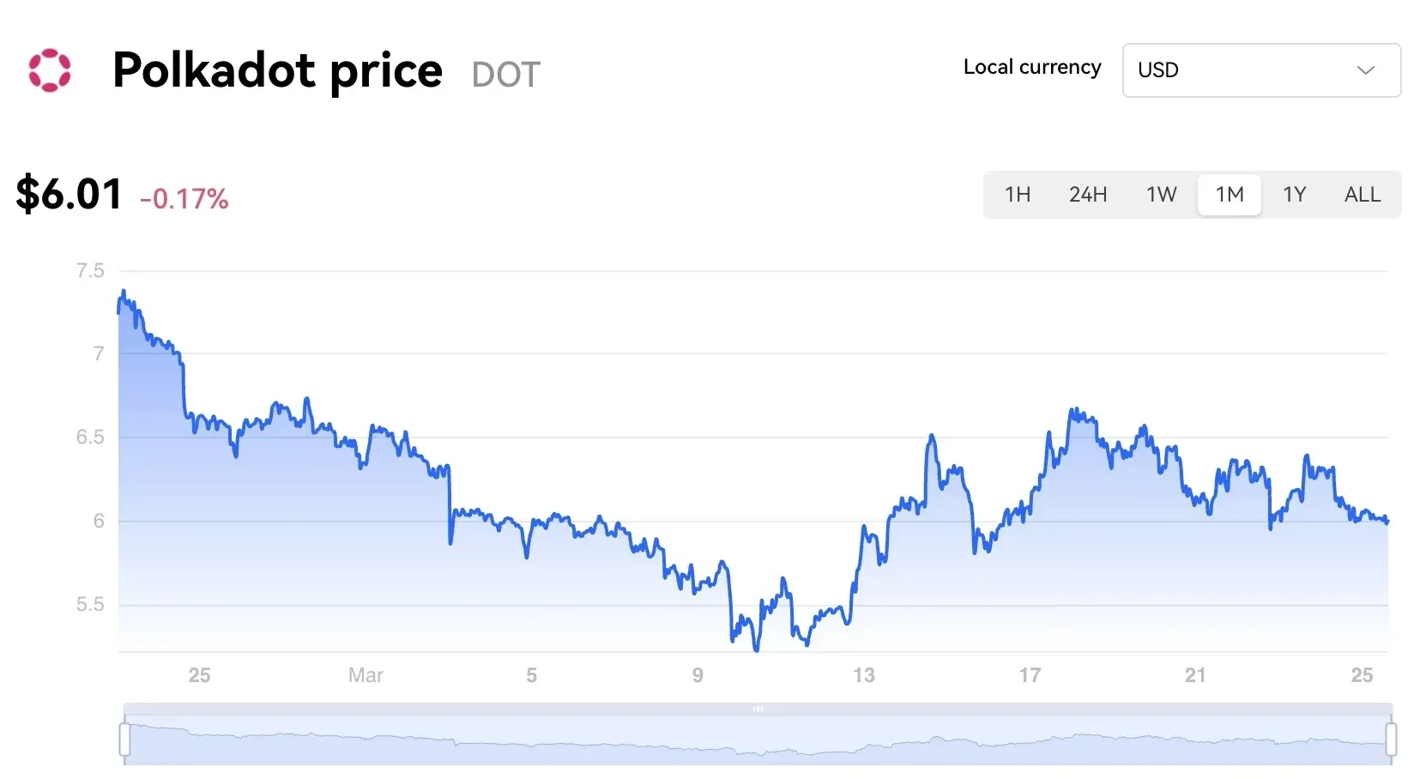Expand currency list via chevron arrow
The height and width of the screenshot is (779, 1426).
tap(1365, 70)
